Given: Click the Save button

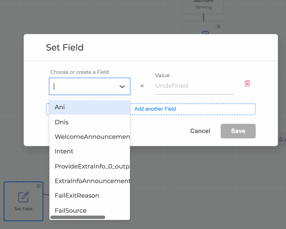Looking at the screenshot, I should pos(238,131).
